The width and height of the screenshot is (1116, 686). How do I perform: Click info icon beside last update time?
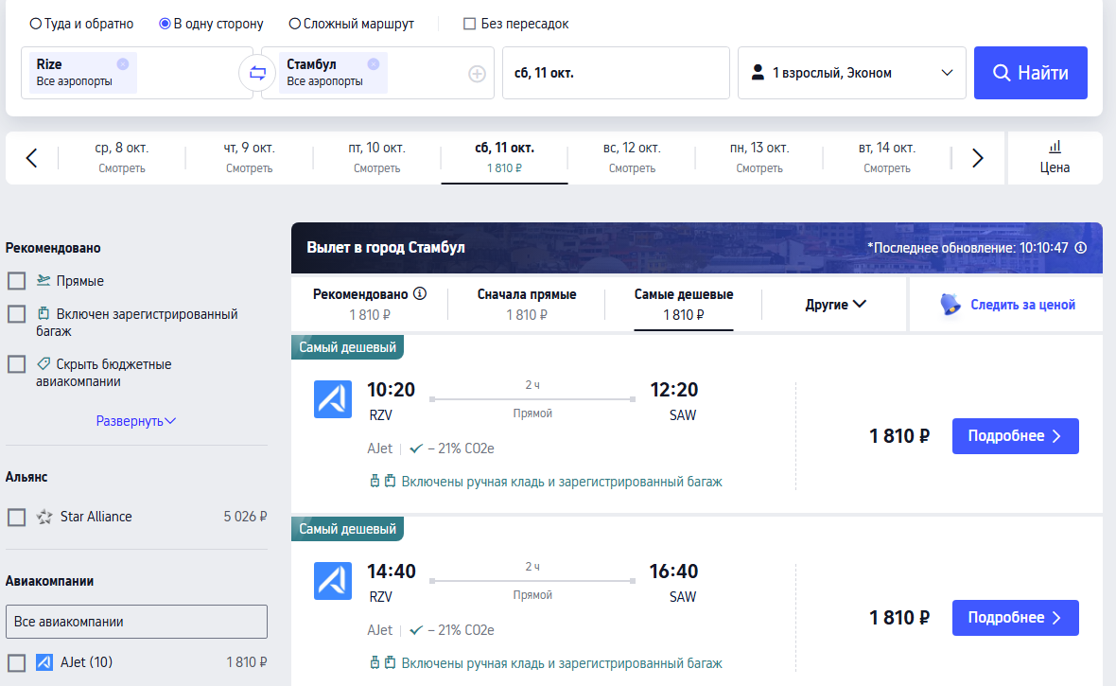(1080, 248)
